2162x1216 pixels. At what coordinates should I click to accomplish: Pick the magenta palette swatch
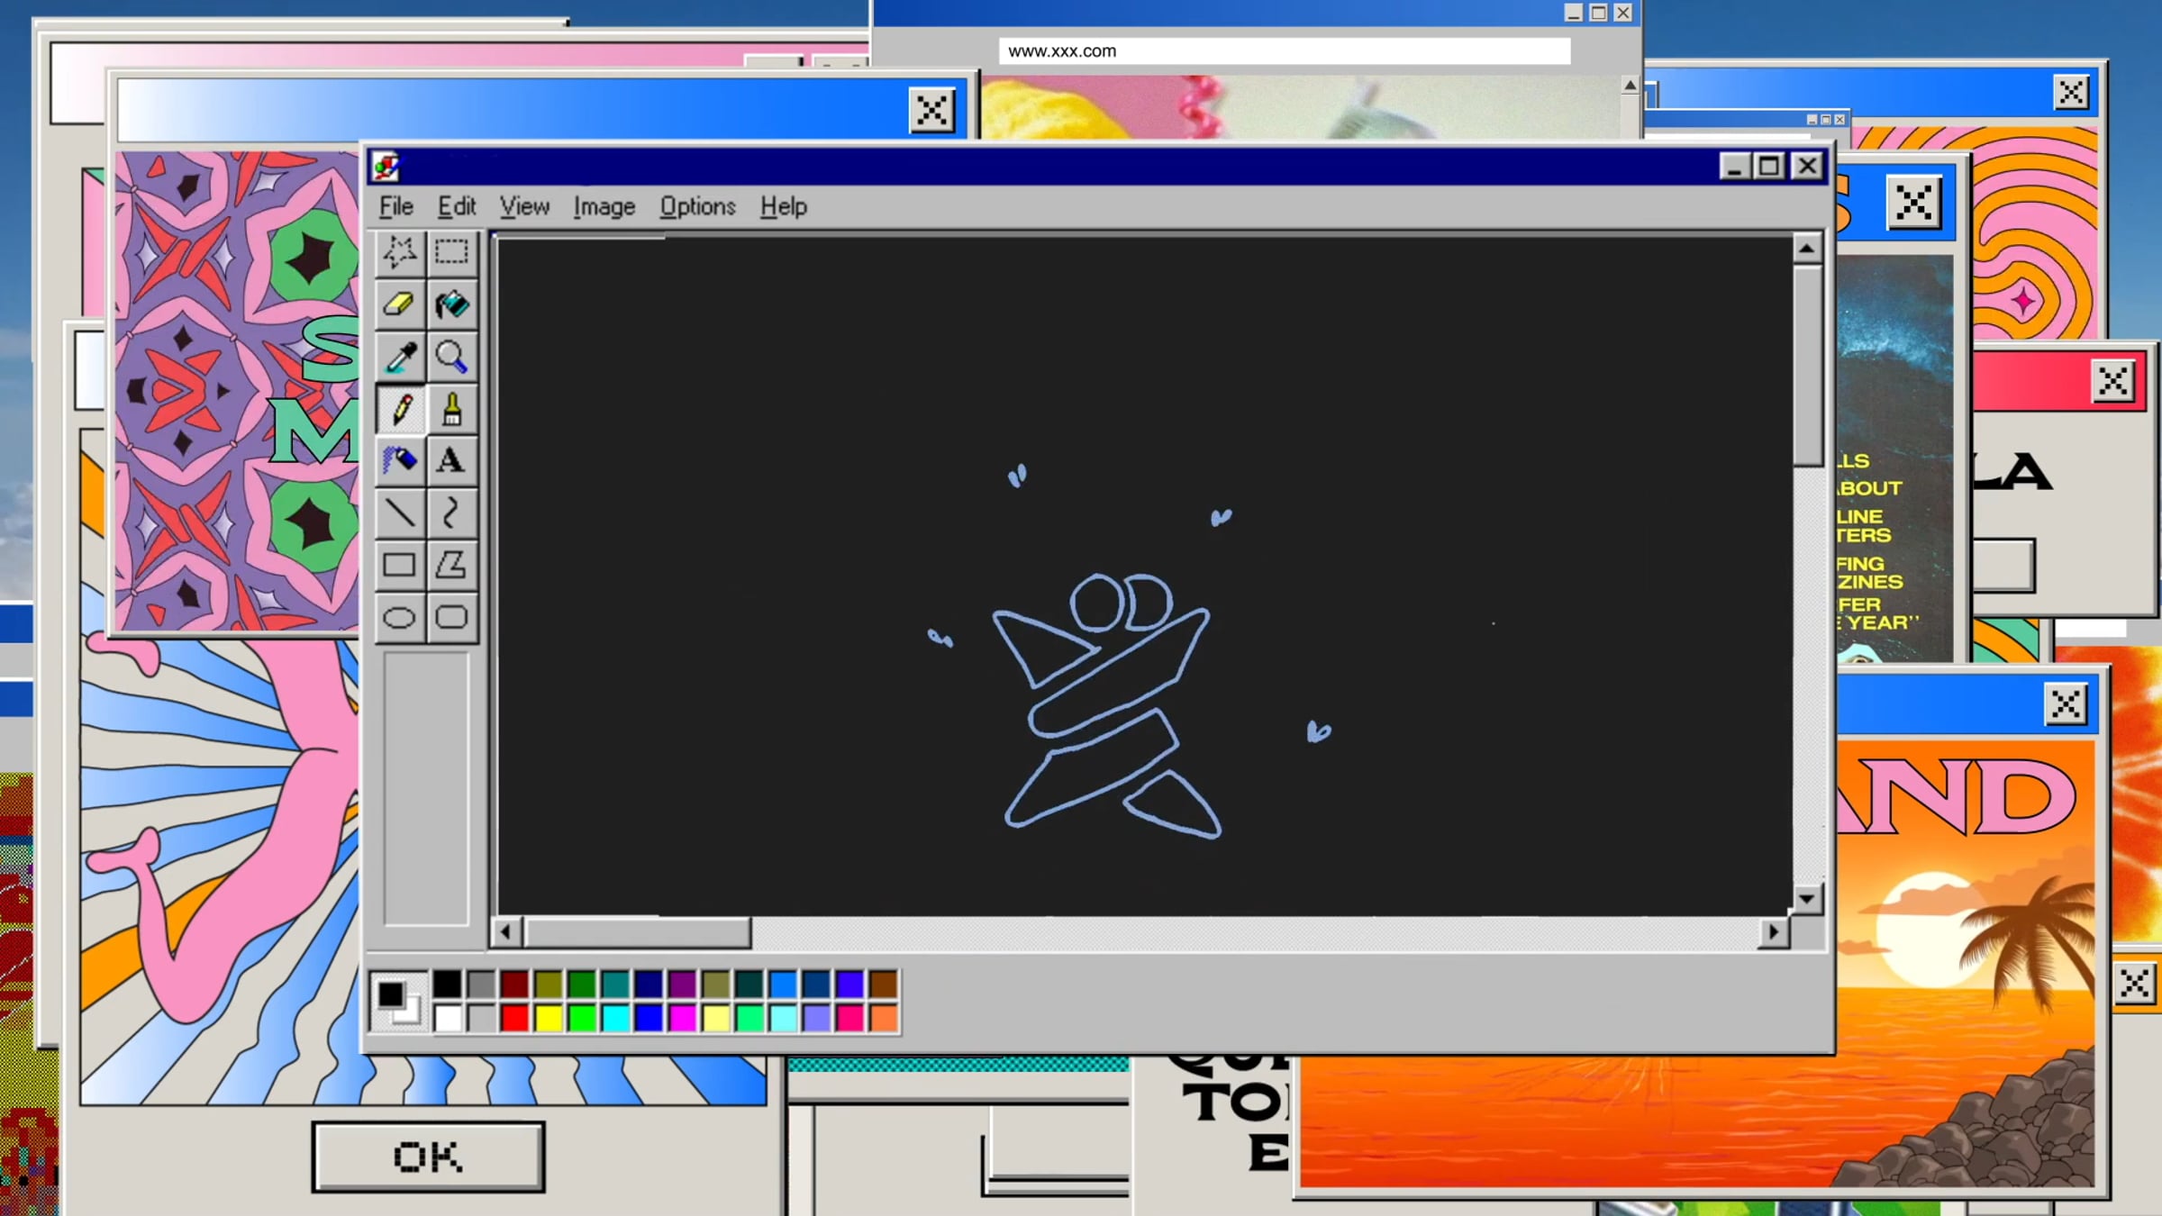coord(682,1018)
